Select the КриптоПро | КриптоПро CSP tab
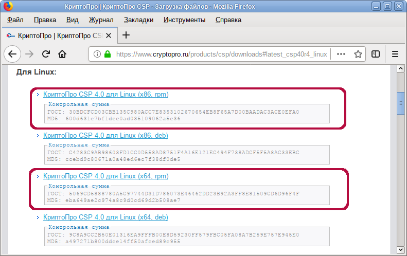The image size is (407, 256). pos(60,35)
